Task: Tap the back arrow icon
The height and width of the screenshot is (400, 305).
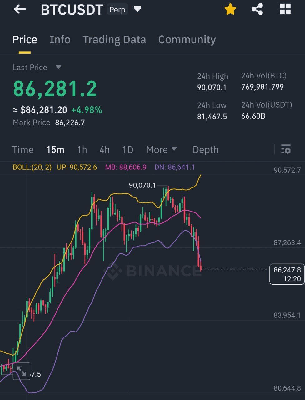Action: pos(20,9)
